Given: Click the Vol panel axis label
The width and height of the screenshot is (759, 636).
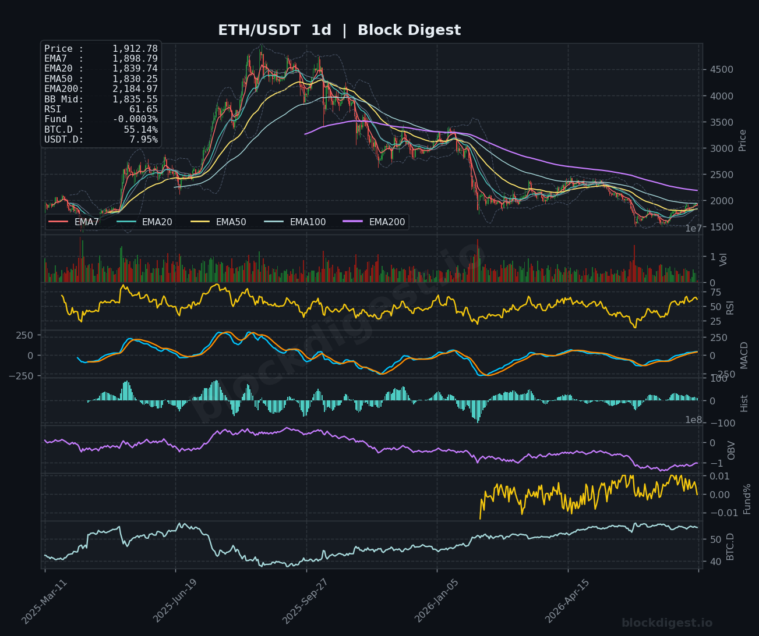Looking at the screenshot, I should [723, 259].
